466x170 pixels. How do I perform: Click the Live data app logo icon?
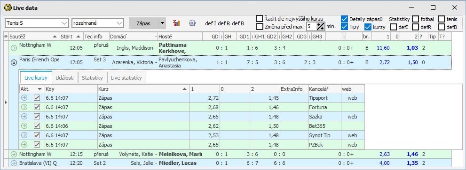pos(8,7)
